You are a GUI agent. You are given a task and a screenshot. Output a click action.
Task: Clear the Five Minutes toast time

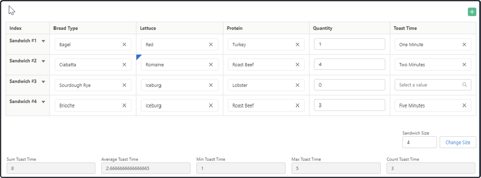coord(464,105)
